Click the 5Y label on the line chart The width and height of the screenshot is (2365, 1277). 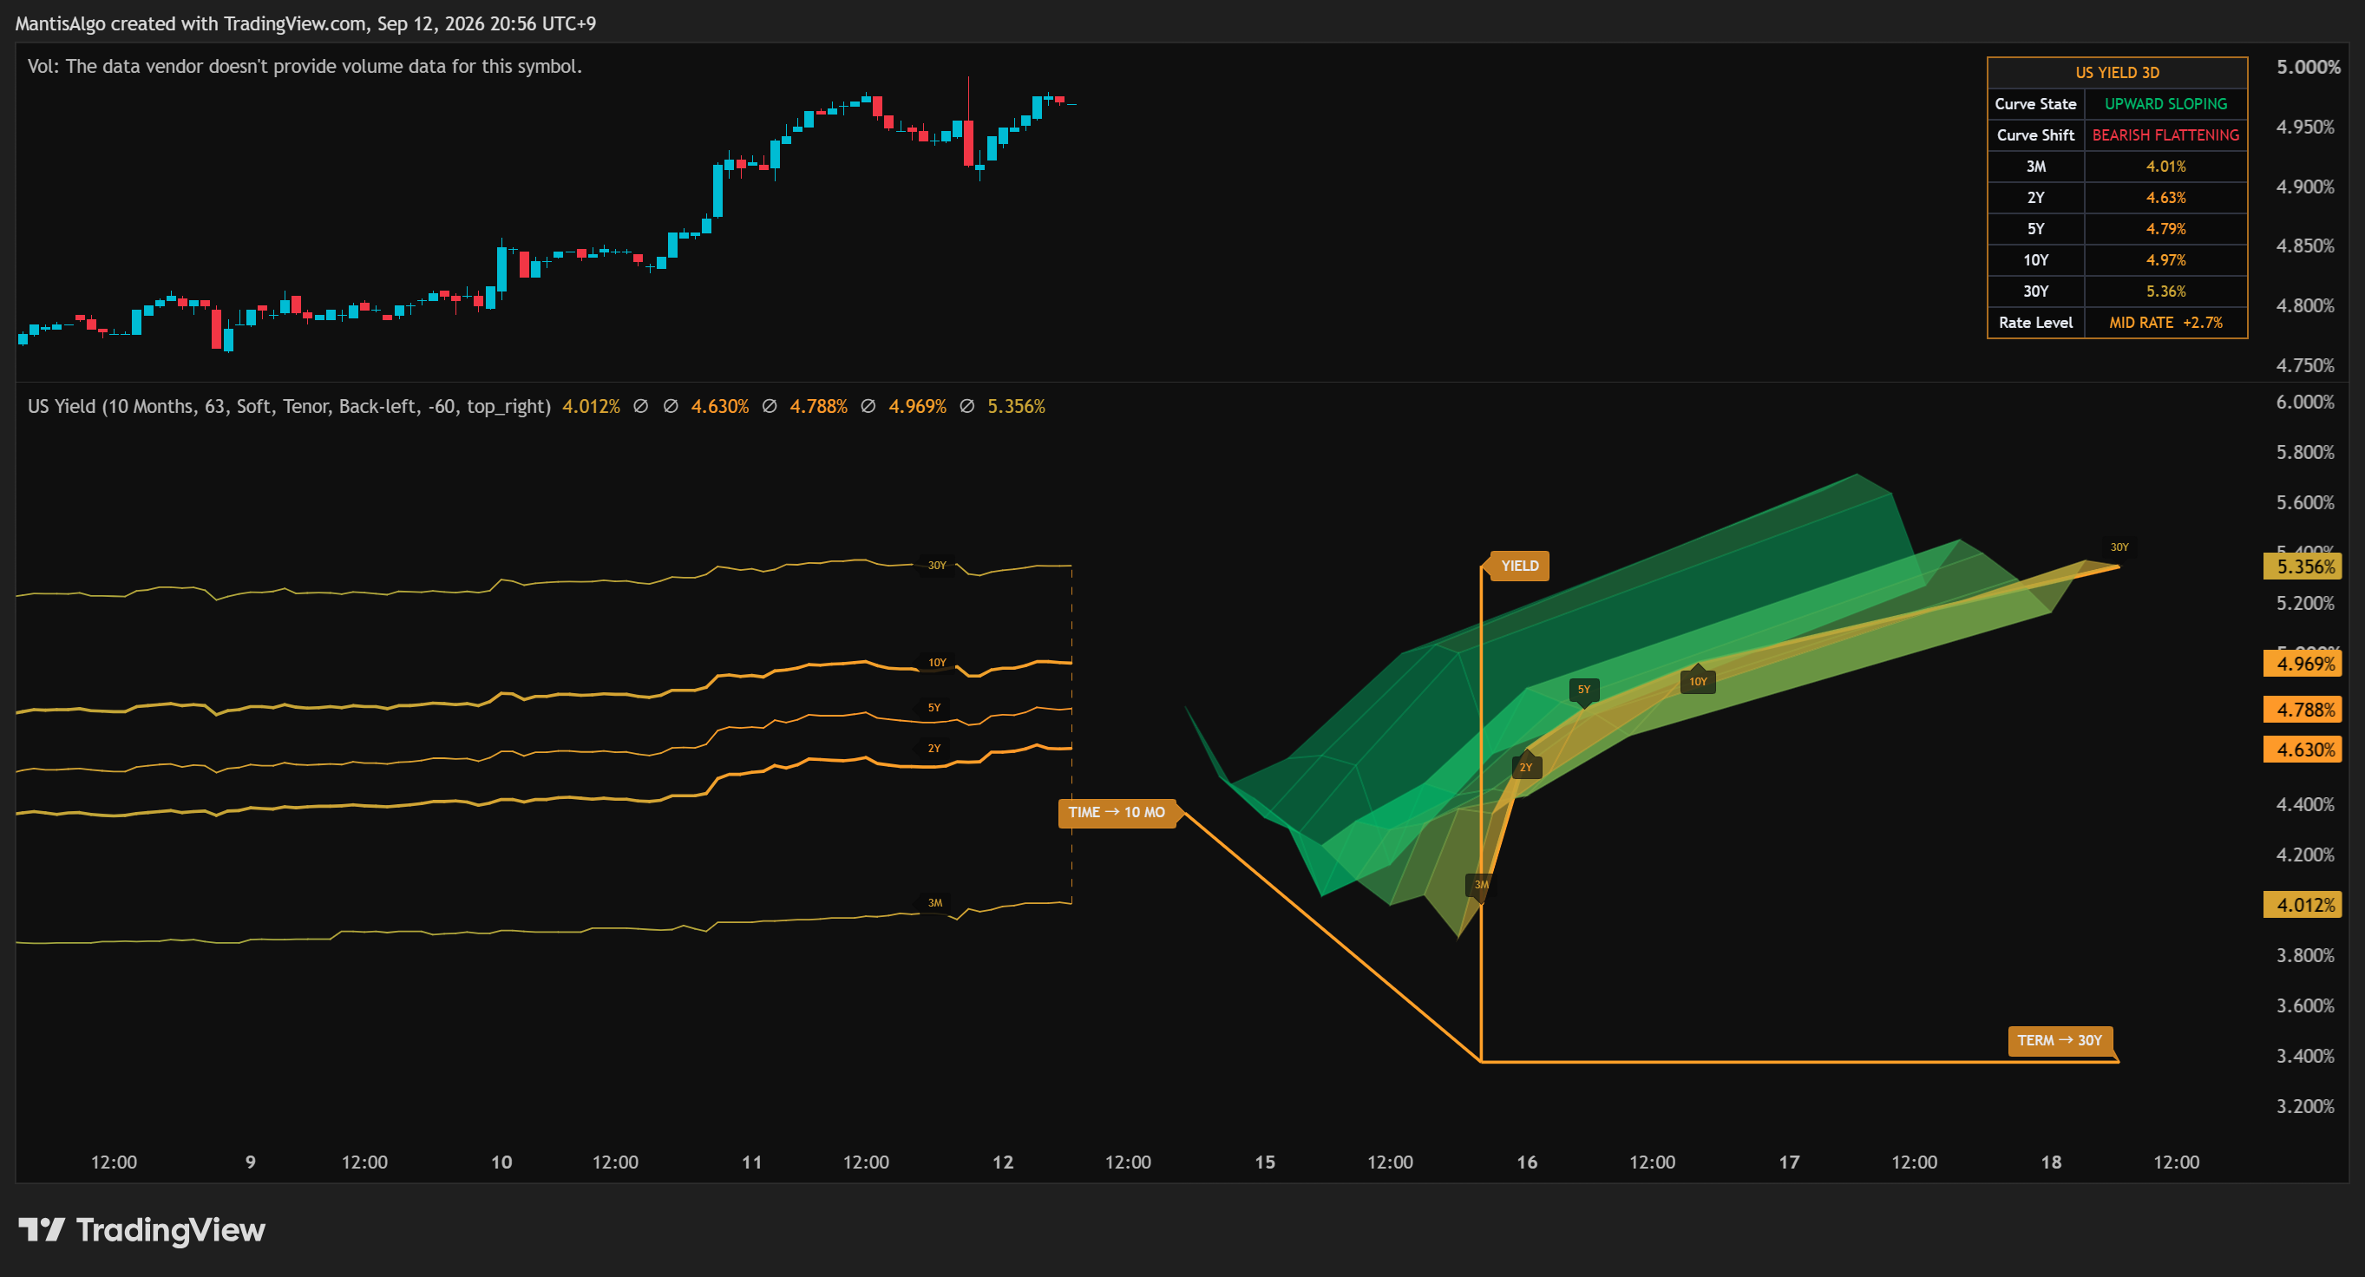[x=934, y=708]
